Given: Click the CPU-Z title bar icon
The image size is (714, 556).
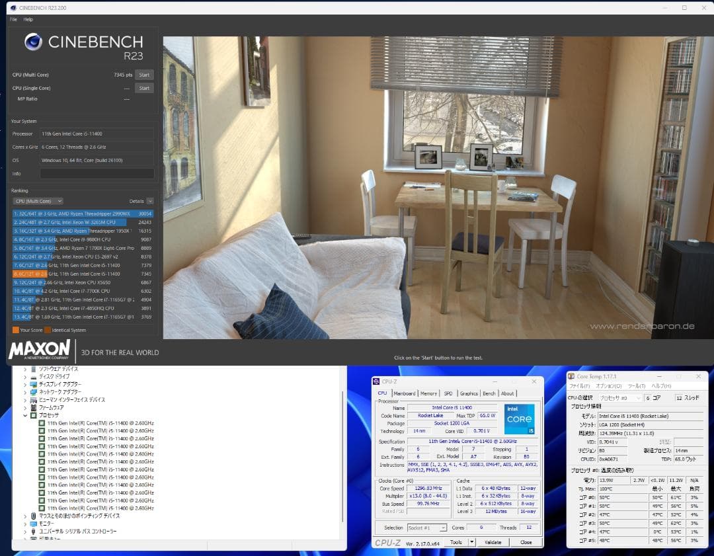Looking at the screenshot, I should 377,381.
